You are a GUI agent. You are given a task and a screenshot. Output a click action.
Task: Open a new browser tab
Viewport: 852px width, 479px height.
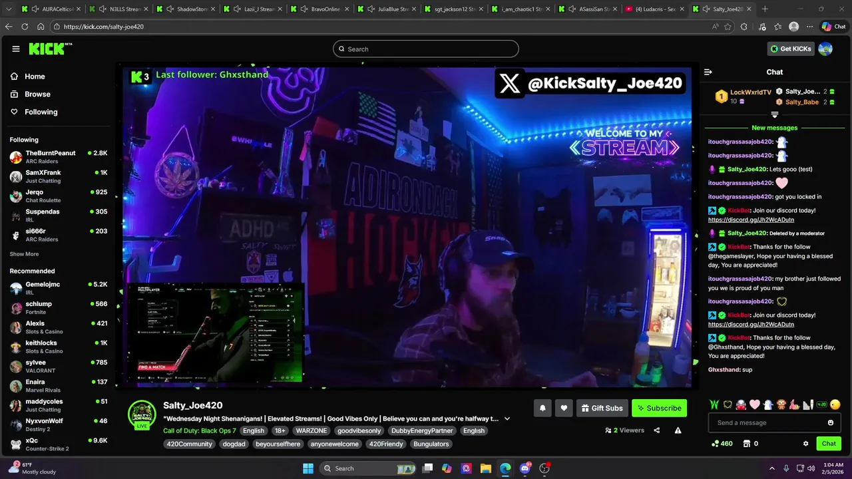[765, 9]
